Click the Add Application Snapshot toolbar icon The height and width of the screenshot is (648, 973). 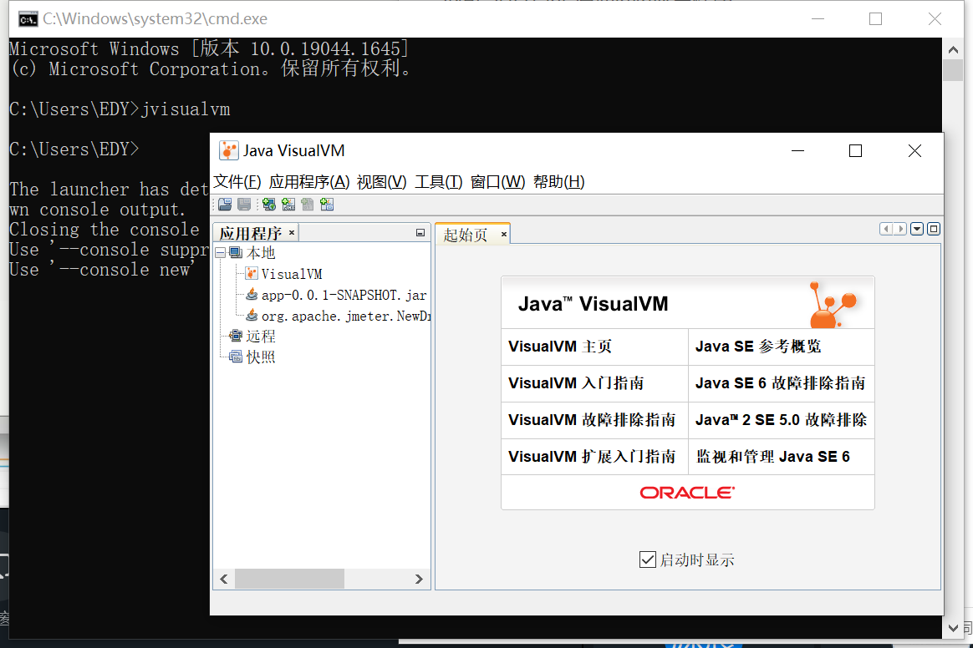pyautogui.click(x=327, y=205)
